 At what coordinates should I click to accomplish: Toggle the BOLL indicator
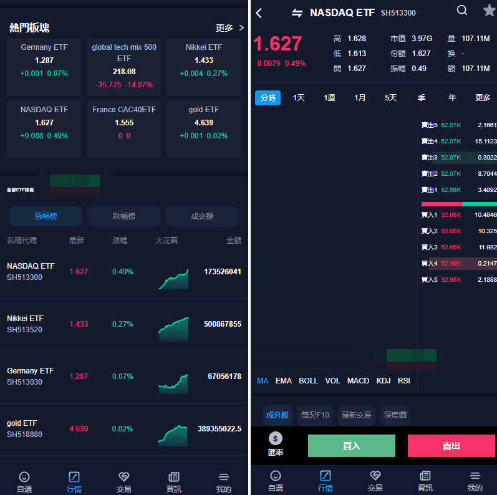point(308,381)
